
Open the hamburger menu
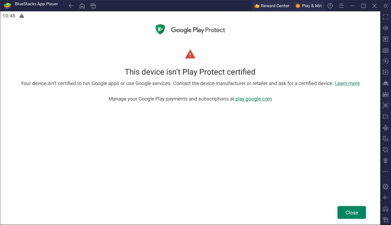point(341,6)
